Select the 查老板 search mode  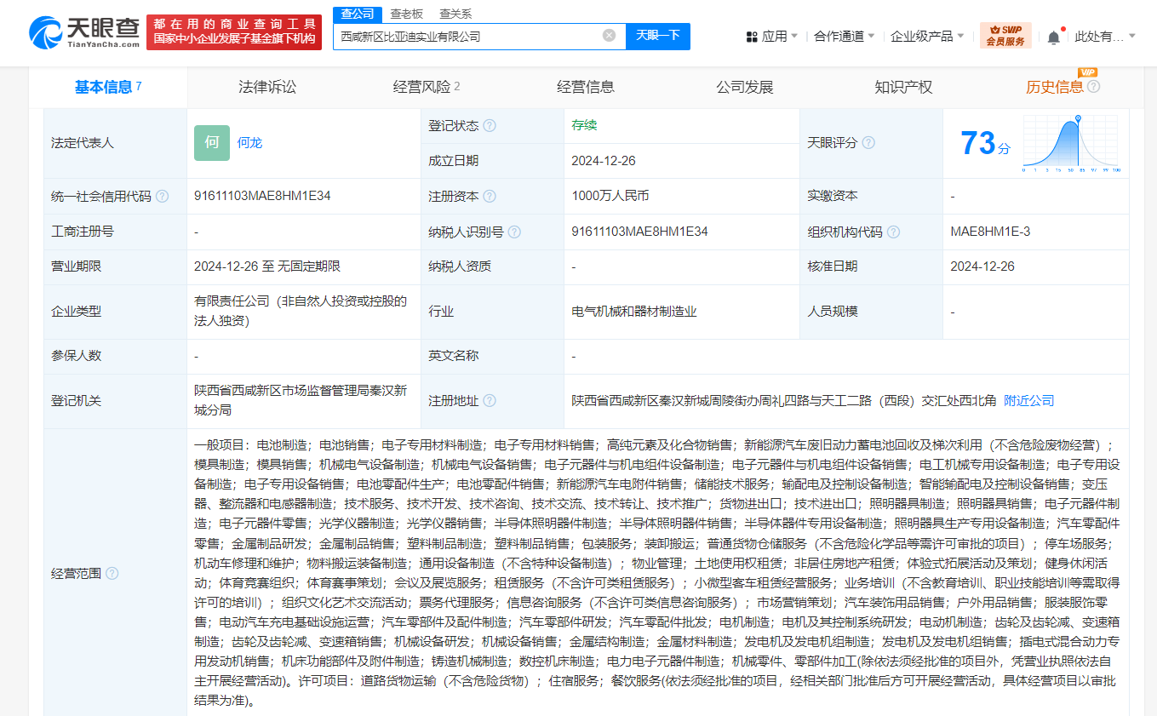(406, 14)
